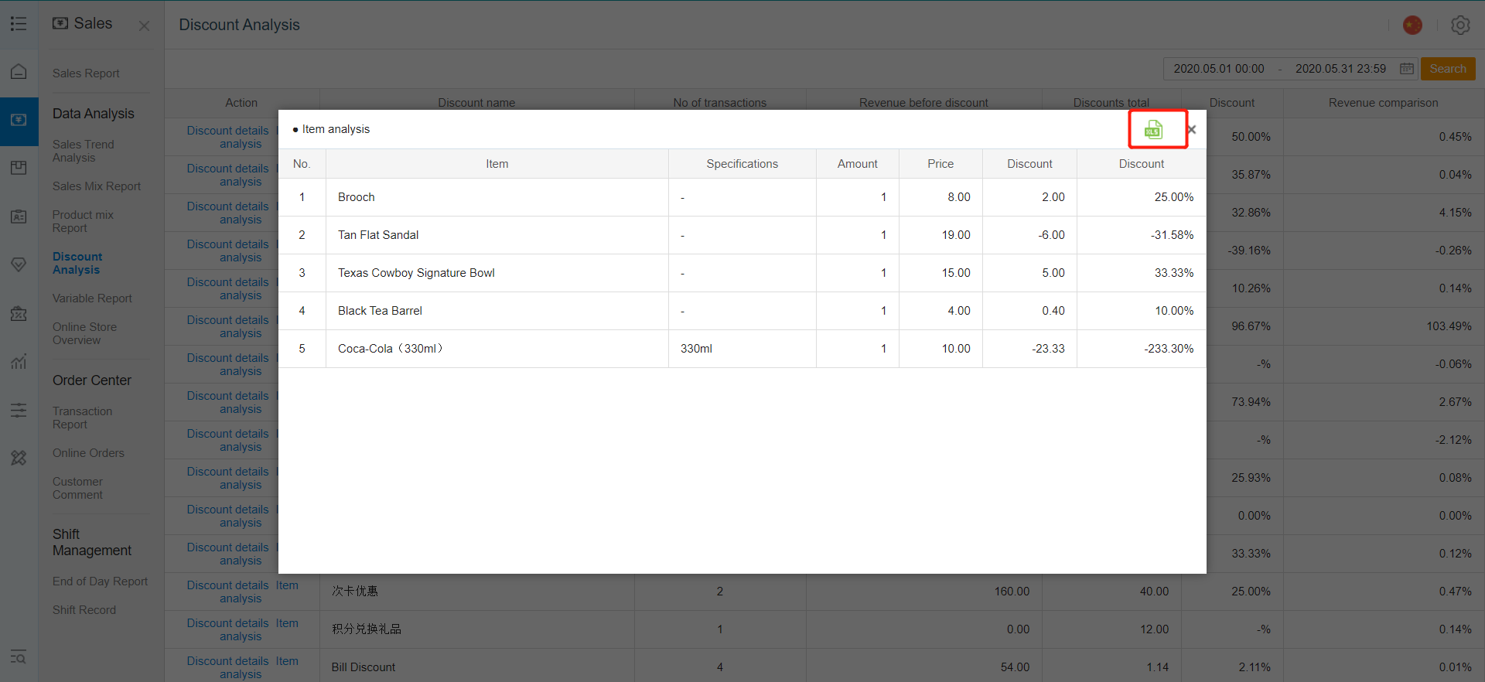Select Discount Analysis menu item
The width and height of the screenshot is (1485, 682).
77,263
